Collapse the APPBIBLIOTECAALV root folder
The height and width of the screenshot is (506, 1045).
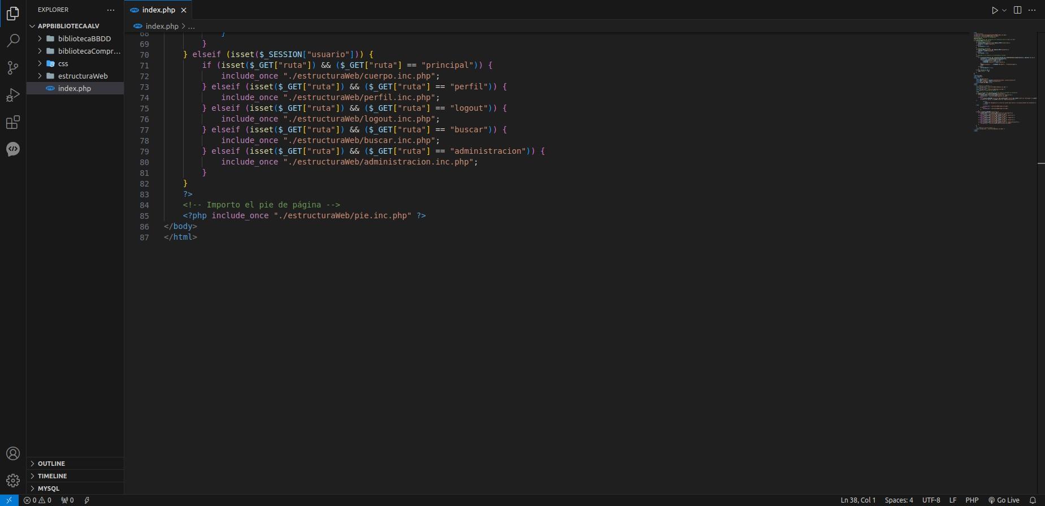coord(32,26)
